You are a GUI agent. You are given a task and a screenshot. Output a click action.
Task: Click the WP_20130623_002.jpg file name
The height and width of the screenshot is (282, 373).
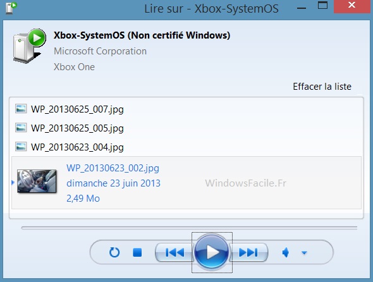[x=113, y=168]
